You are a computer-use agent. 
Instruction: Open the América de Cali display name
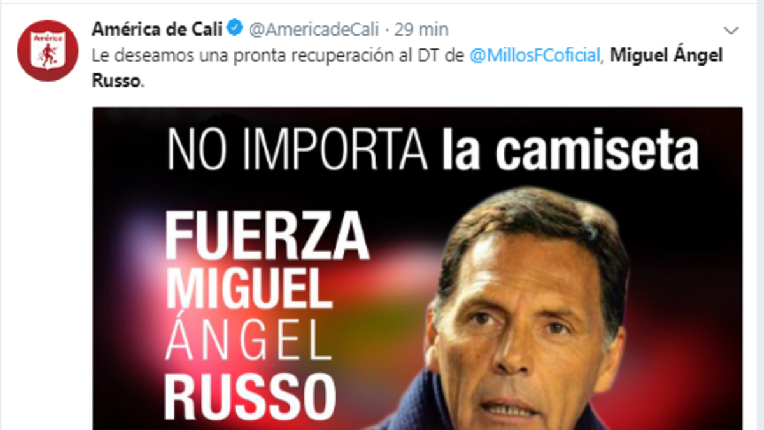157,29
